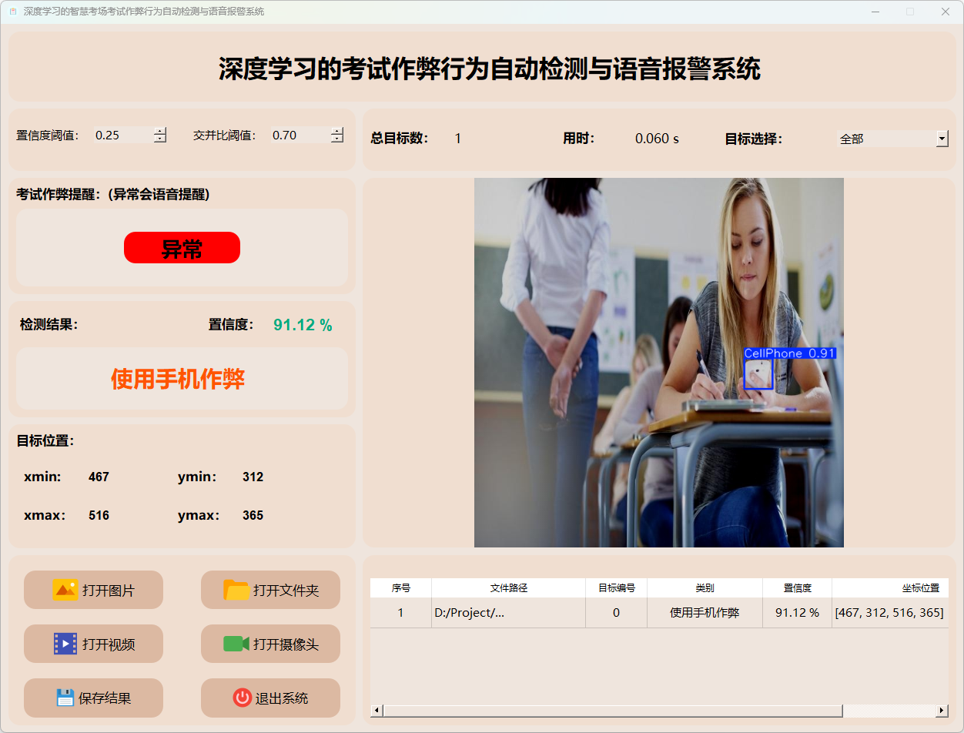Click the table scrollbar left arrow
This screenshot has width=964, height=733.
click(377, 710)
